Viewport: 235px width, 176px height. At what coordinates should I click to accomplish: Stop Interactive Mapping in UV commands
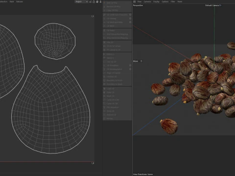coord(117,38)
